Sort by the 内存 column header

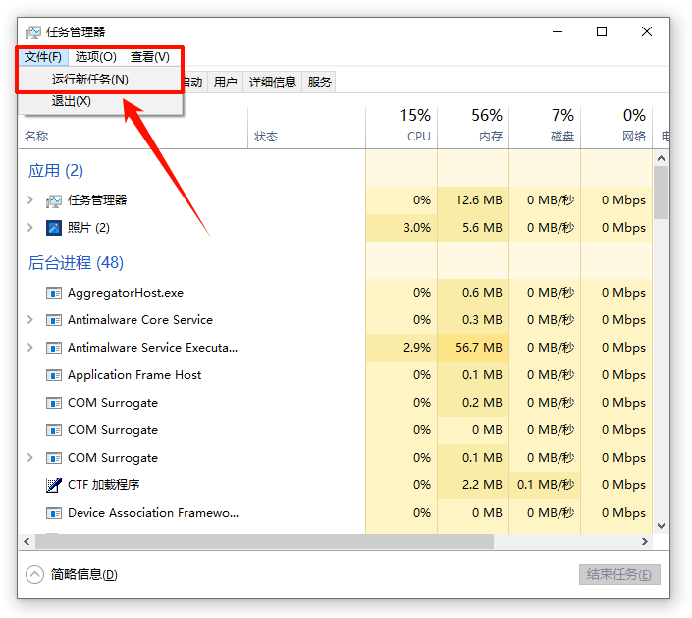pyautogui.click(x=473, y=127)
